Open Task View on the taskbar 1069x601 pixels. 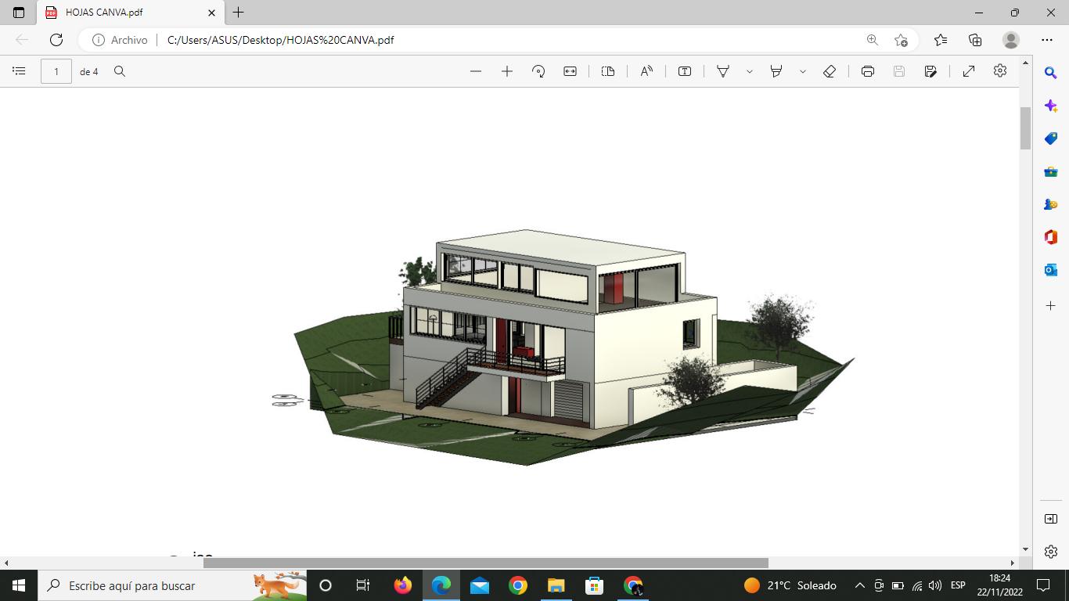point(363,585)
